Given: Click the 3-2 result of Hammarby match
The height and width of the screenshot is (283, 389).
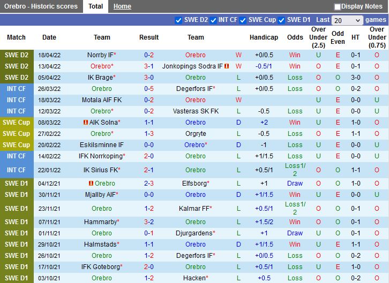Looking at the screenshot, I should click(x=149, y=222).
